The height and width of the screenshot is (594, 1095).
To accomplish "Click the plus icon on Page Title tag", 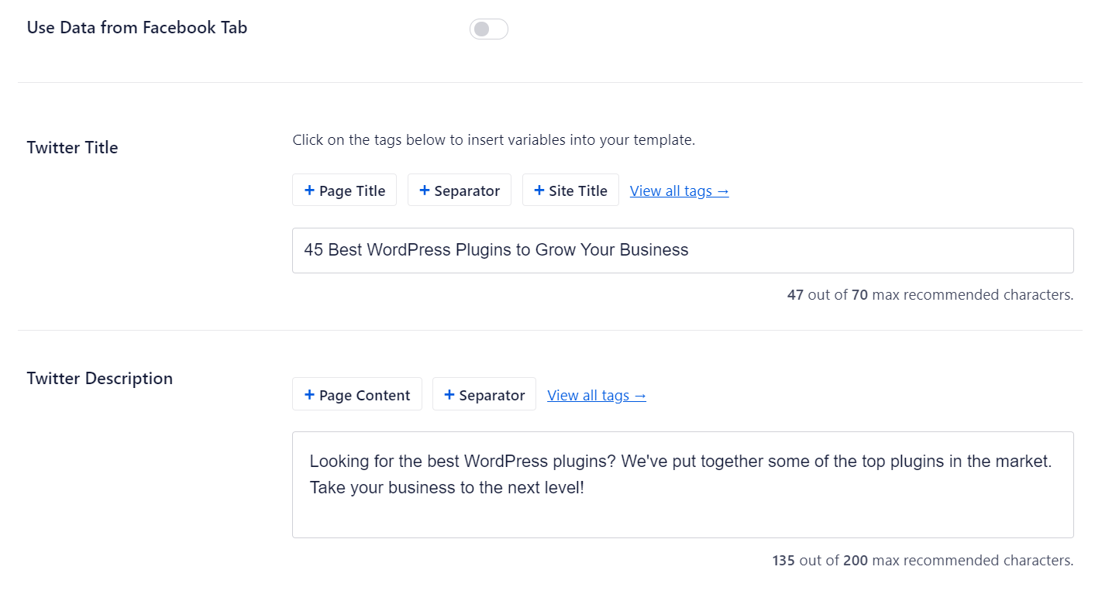I will (309, 190).
